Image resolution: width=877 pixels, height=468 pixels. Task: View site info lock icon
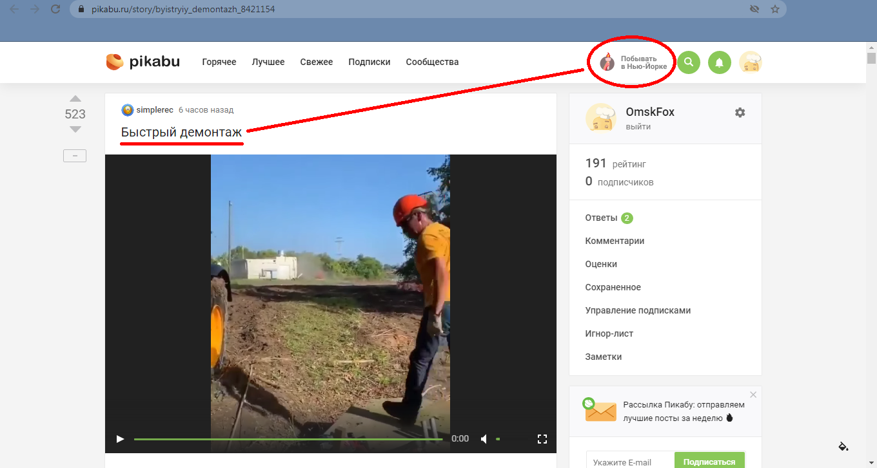point(81,10)
